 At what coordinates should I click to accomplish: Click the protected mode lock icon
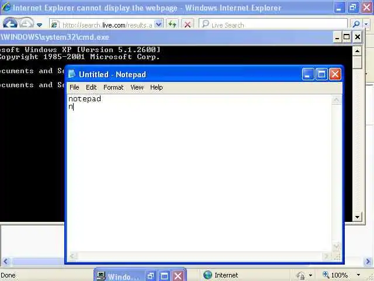click(301, 275)
